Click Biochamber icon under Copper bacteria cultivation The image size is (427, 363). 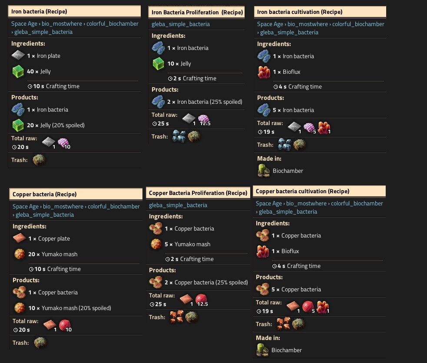(x=262, y=350)
